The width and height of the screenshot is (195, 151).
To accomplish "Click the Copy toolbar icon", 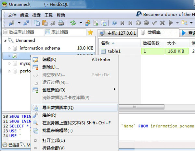I will (37, 23).
